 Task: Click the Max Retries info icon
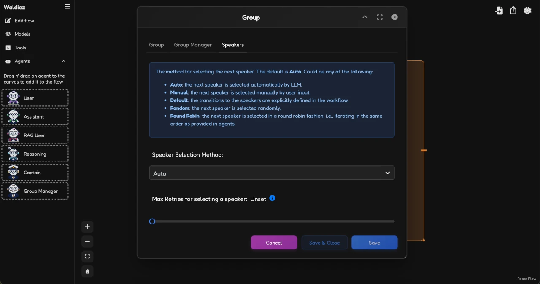tap(272, 198)
